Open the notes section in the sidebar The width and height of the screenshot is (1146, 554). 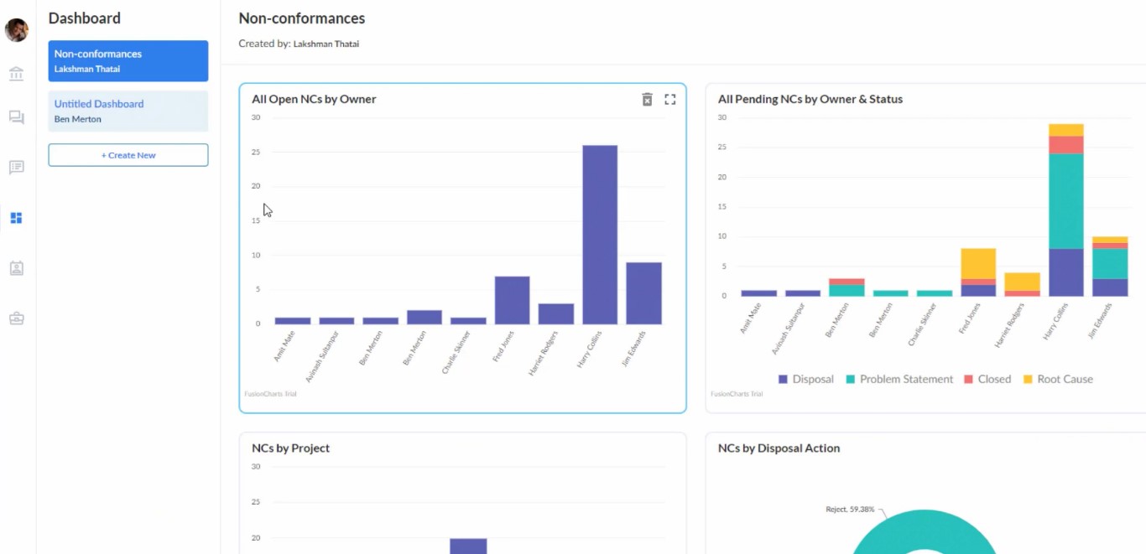[15, 167]
